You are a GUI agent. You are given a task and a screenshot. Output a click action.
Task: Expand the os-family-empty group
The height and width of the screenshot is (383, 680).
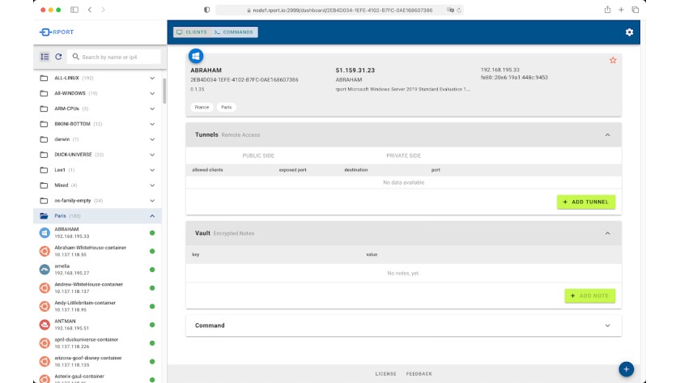(152, 200)
